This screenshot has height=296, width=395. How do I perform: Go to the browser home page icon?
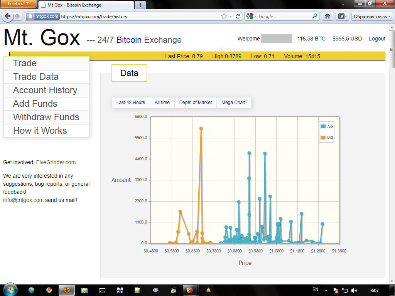pyautogui.click(x=327, y=16)
